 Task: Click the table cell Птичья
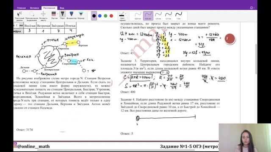tap(70, 26)
